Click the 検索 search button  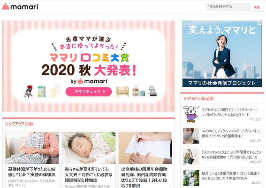coord(257,7)
